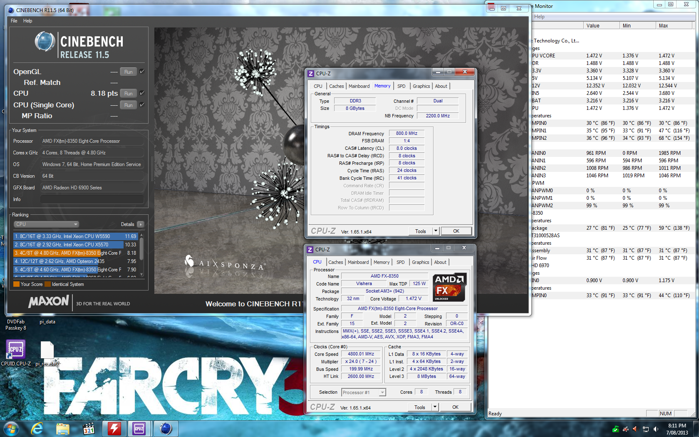This screenshot has height=437, width=699.
Task: Click the volume speaker tray icon
Action: click(656, 429)
